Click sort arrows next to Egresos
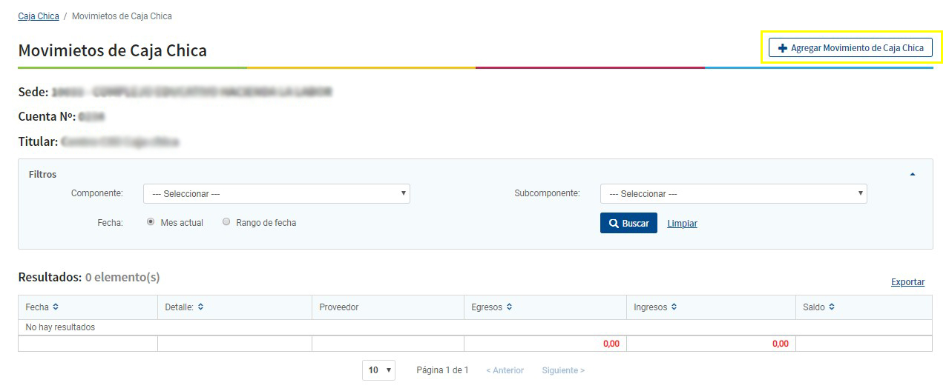This screenshot has width=949, height=391. pos(509,307)
